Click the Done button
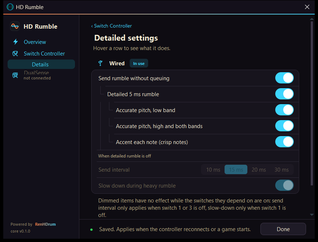Viewport: 318px width, 242px height. click(283, 229)
